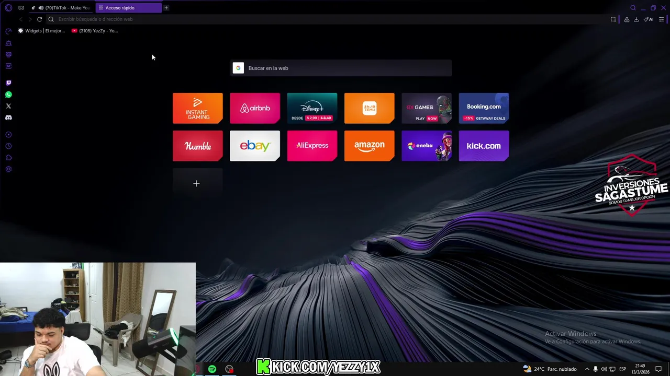Open GX Control speedometer in sidebar
The image size is (670, 376).
(x=8, y=31)
